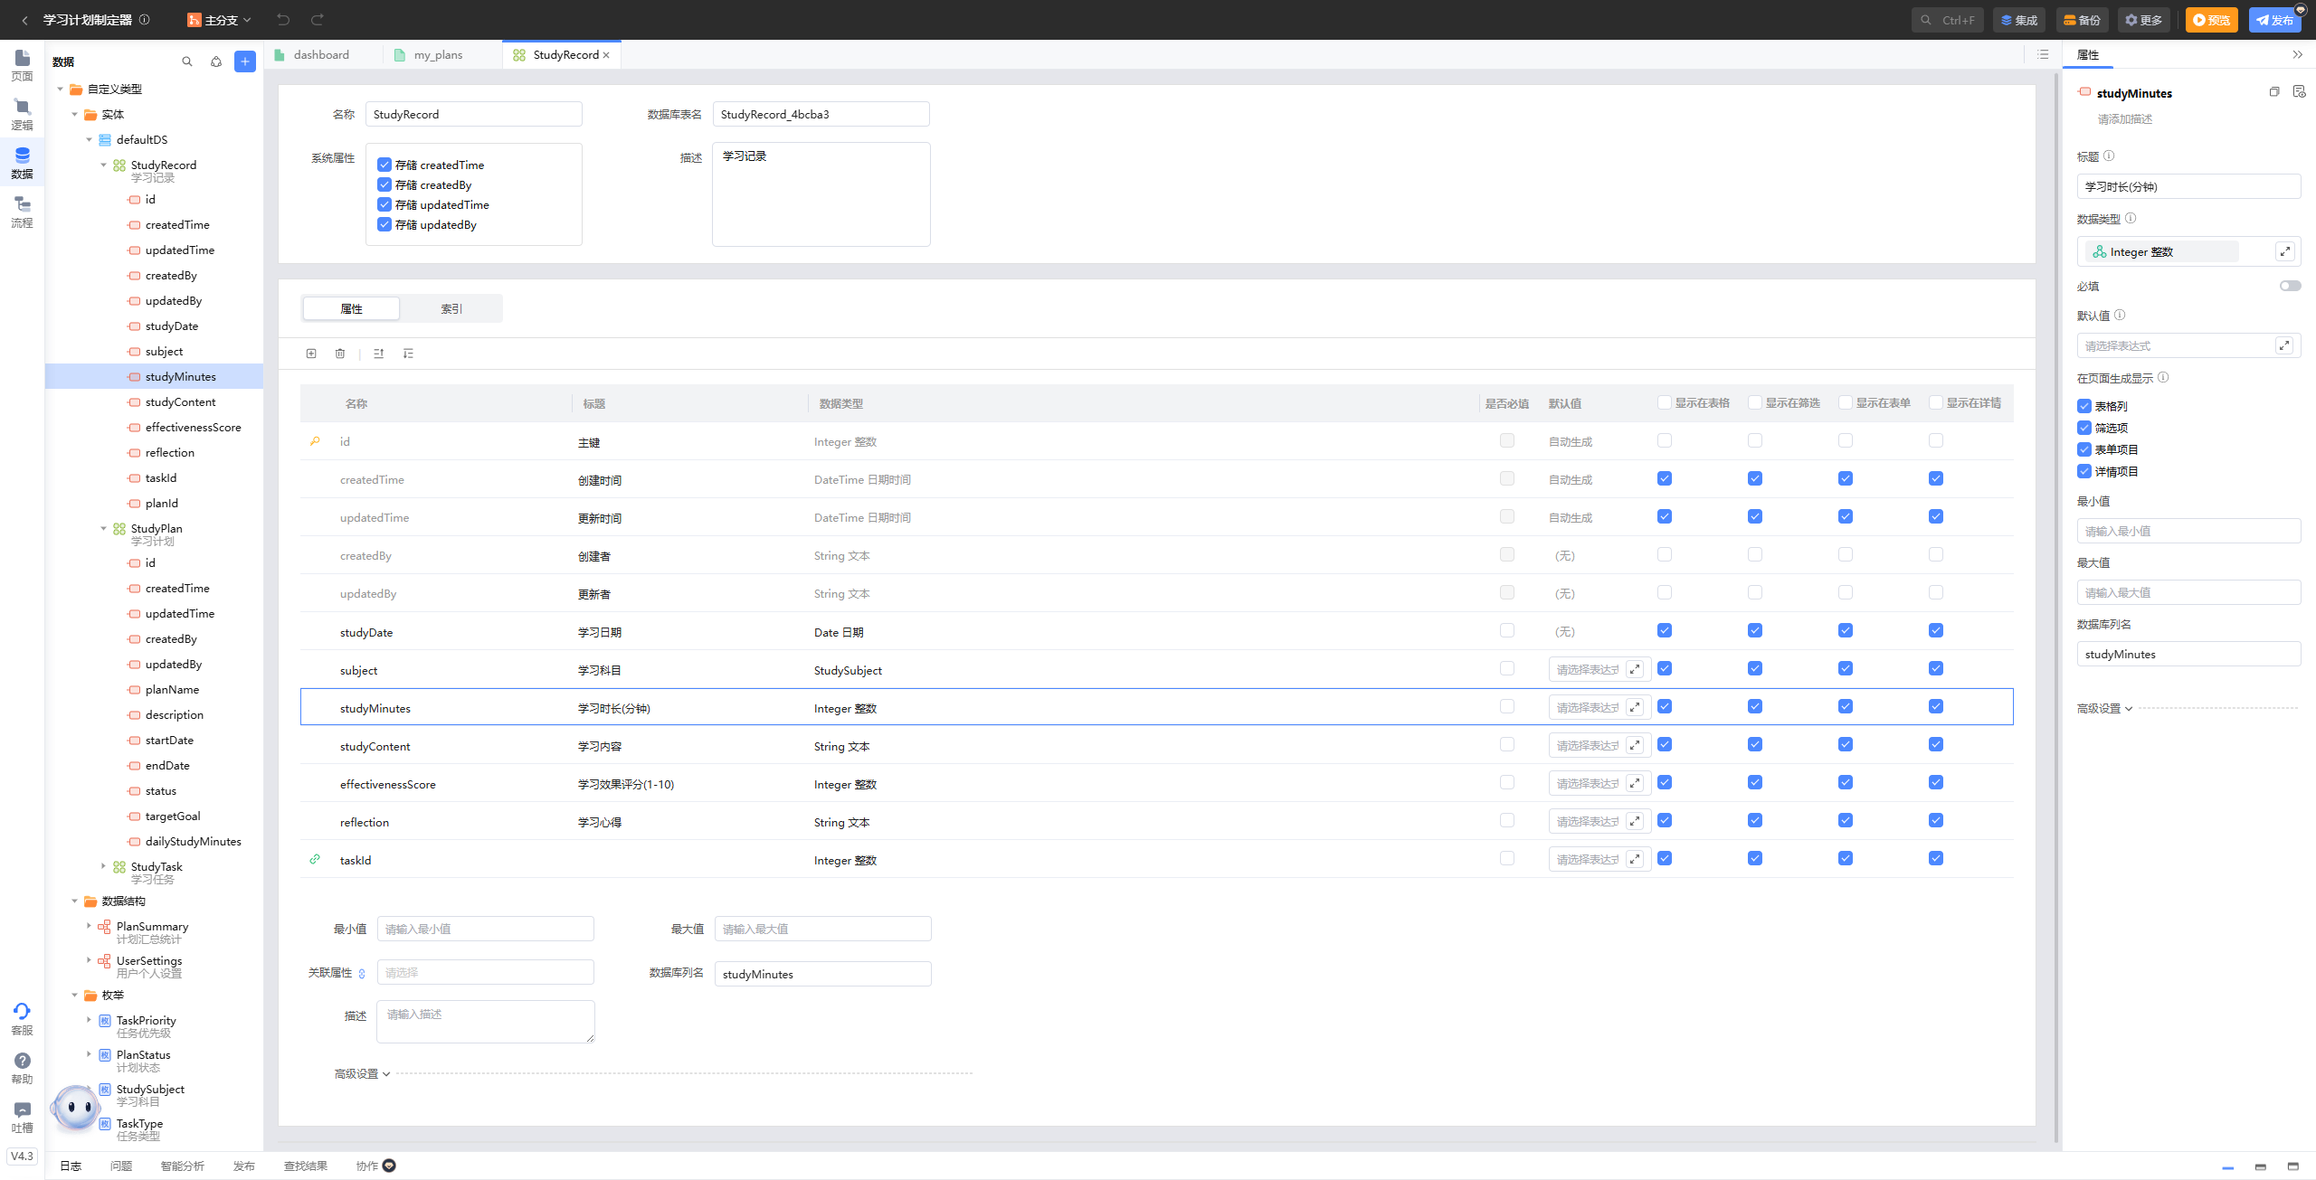
Task: Click the blue plus button in data panel
Action: (244, 61)
